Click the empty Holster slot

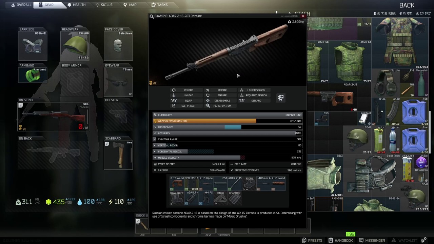118,117
